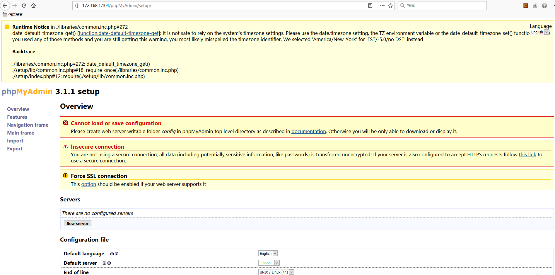The image size is (555, 275).
Task: Open the documentation link
Action: [x=309, y=131]
